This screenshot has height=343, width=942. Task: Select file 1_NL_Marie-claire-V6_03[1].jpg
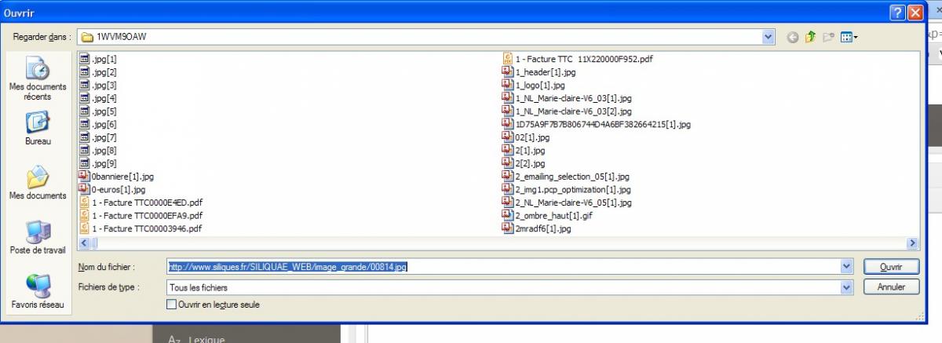coord(573,98)
